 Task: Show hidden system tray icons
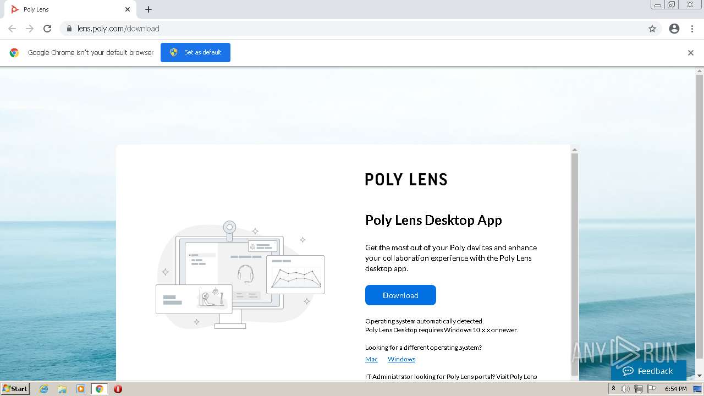(613, 389)
